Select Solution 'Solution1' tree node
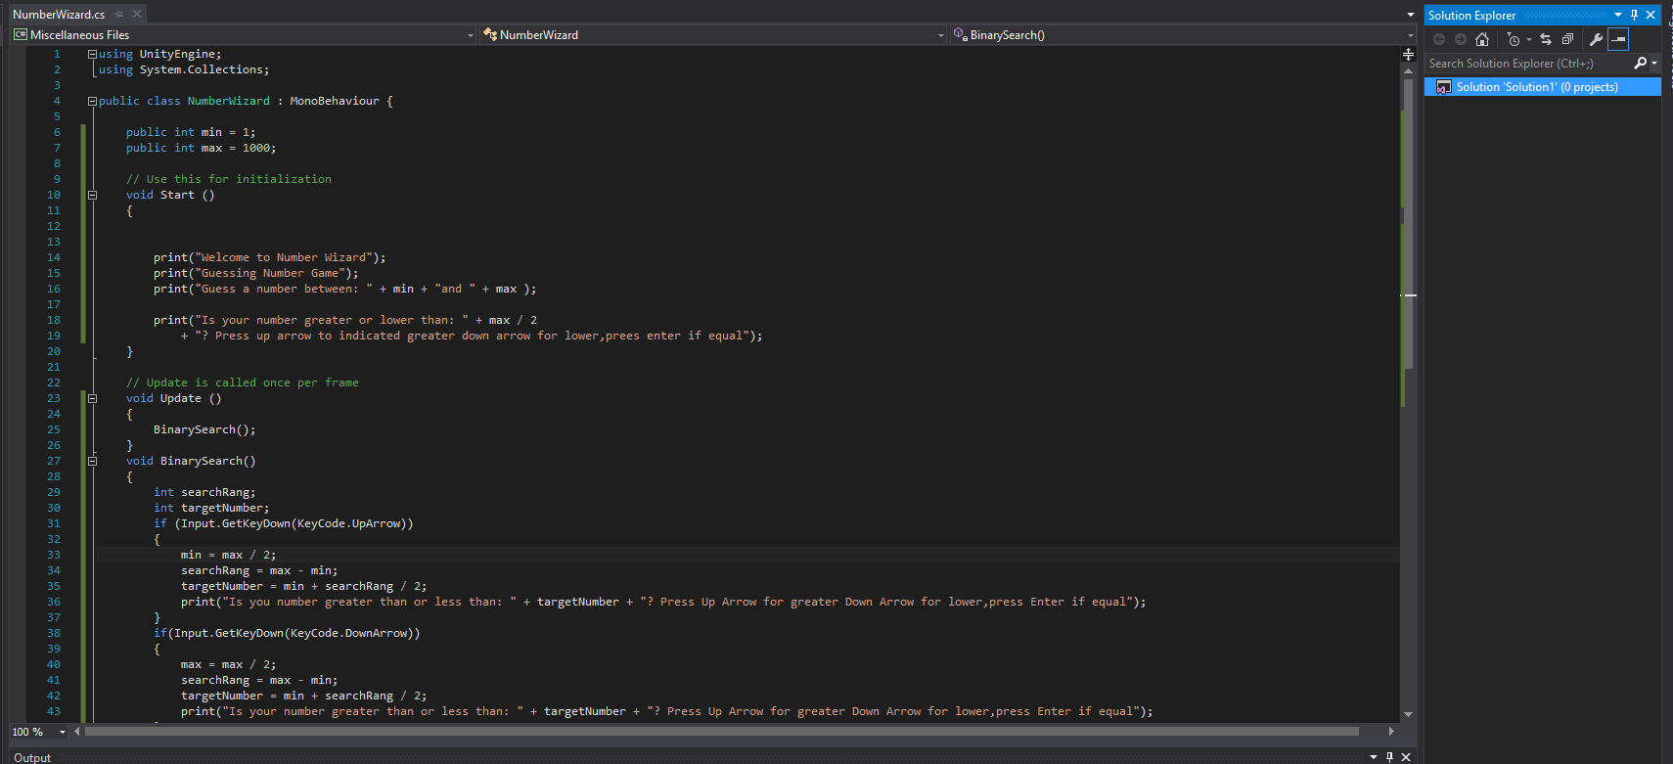 pos(1536,87)
